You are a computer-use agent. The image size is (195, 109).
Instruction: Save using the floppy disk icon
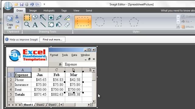click(22, 5)
